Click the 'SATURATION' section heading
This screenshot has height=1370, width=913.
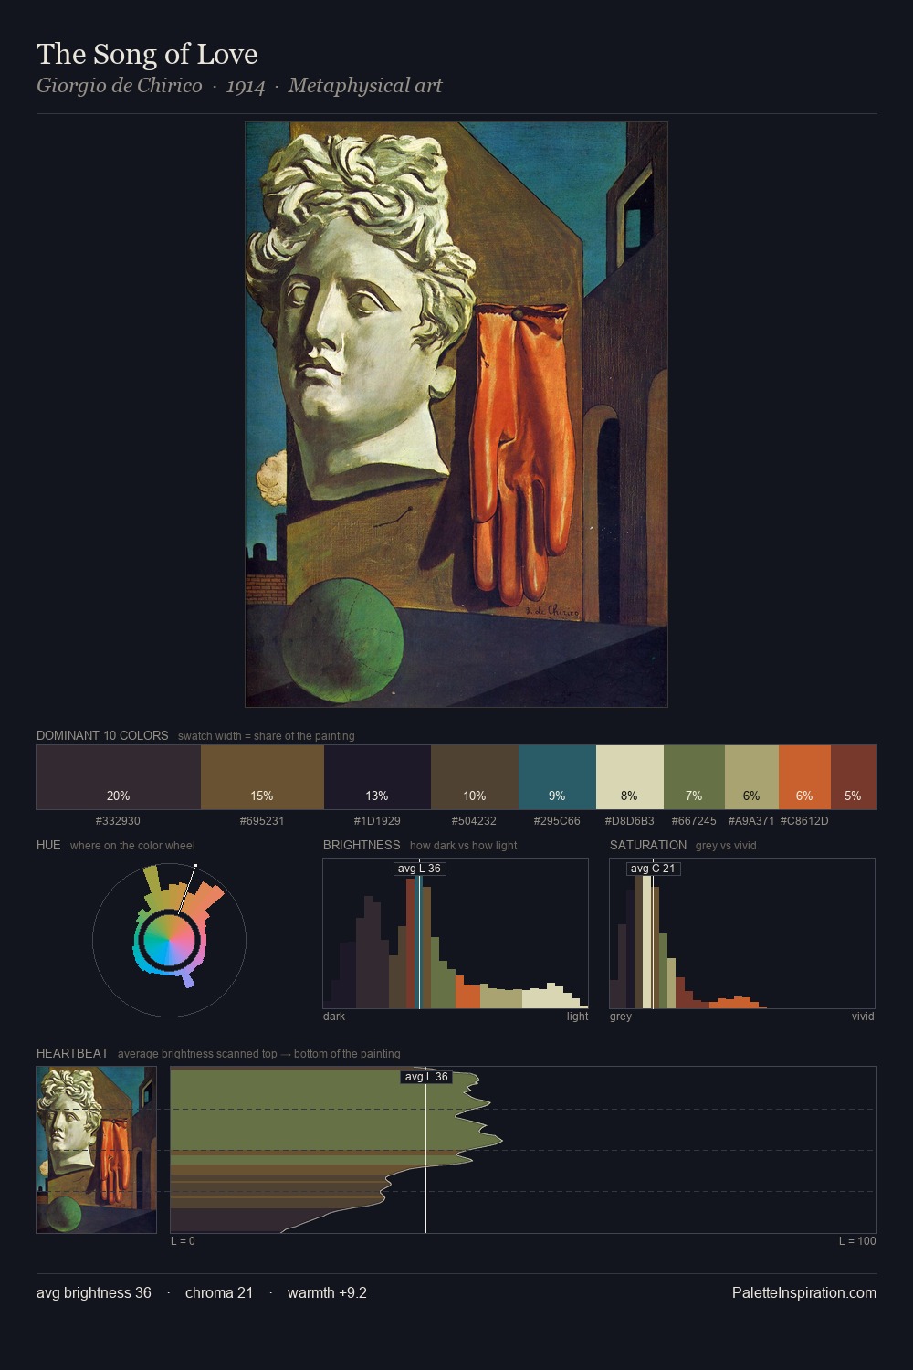pyautogui.click(x=648, y=845)
